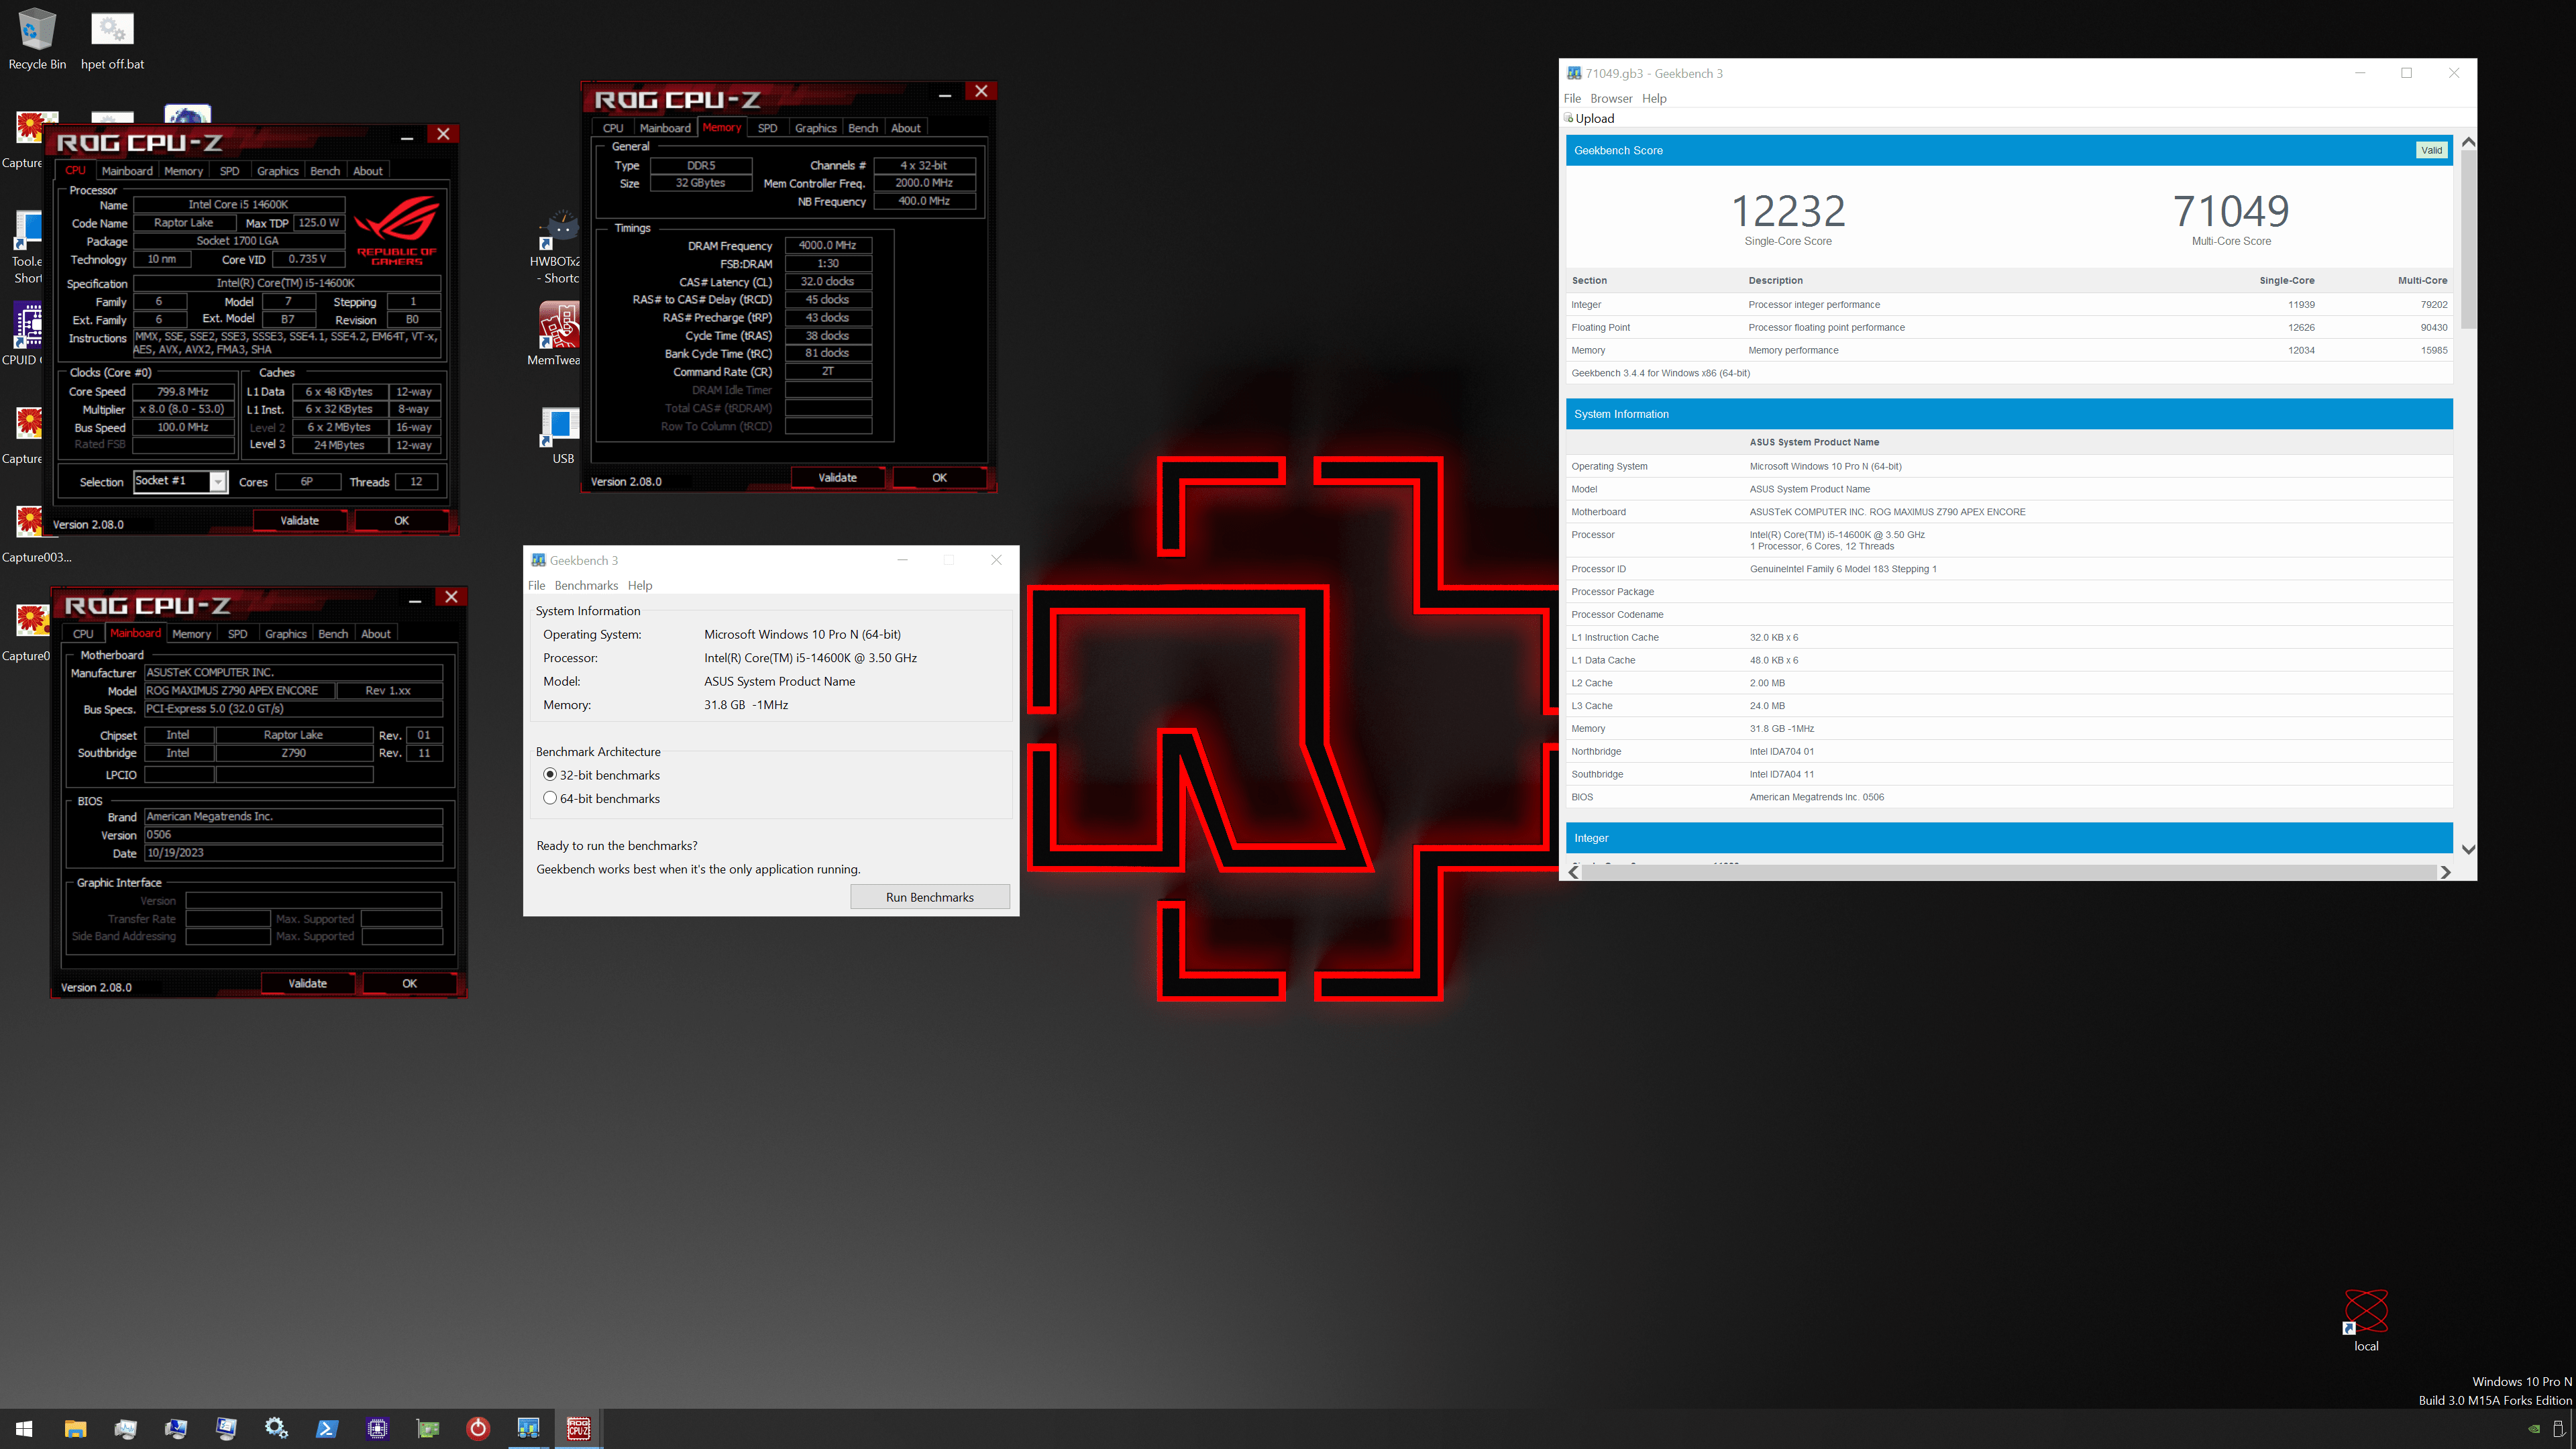
Task: Open the Socket #1 selection dropdown
Action: (181, 481)
